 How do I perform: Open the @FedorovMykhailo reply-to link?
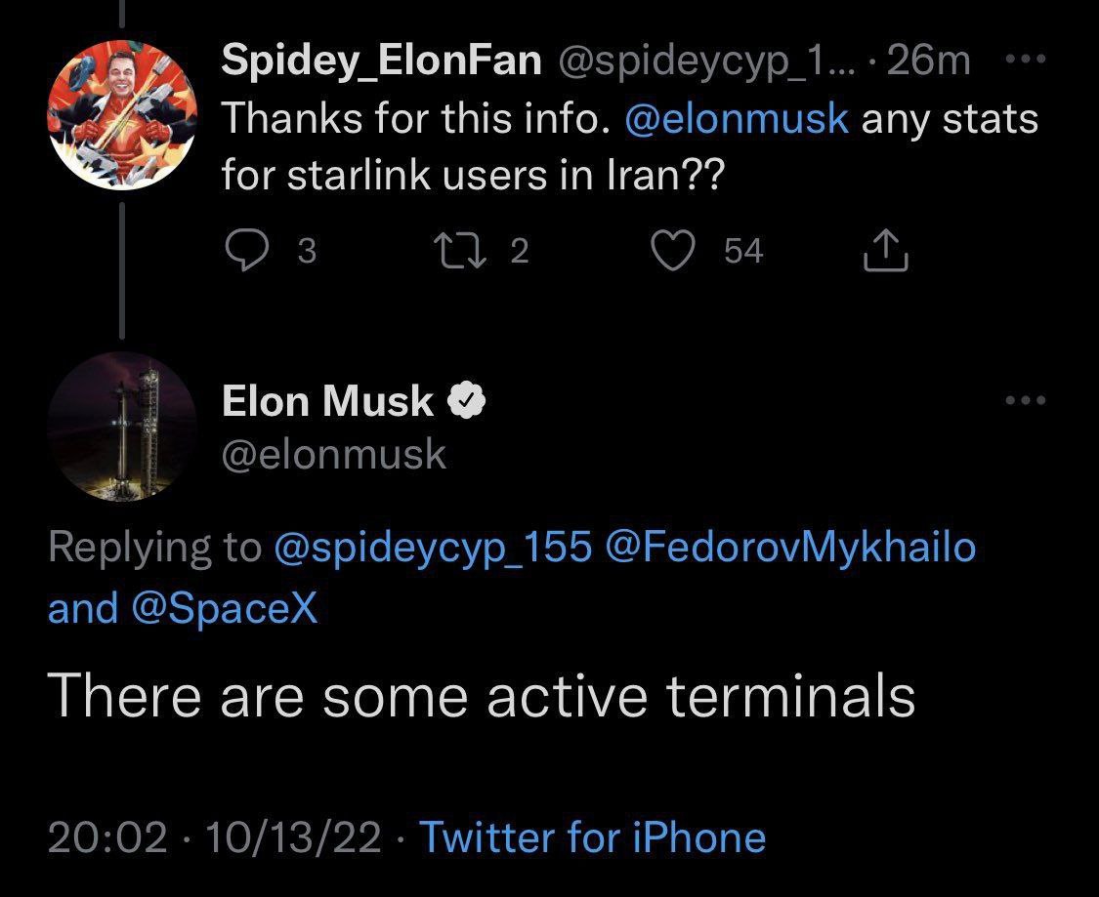(x=790, y=547)
